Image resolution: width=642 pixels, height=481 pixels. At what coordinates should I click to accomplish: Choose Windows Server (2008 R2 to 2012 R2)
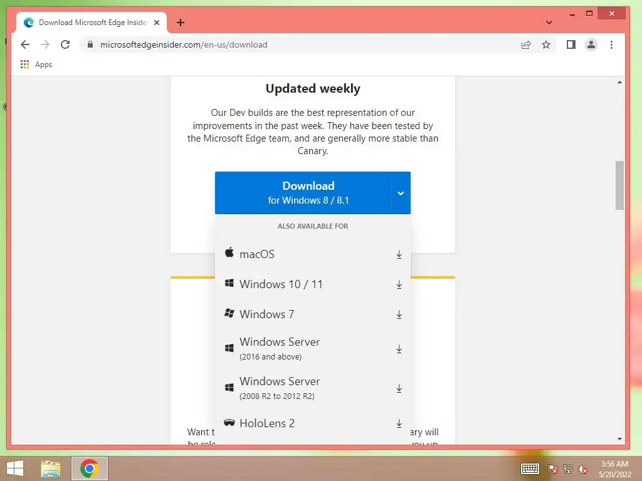313,388
